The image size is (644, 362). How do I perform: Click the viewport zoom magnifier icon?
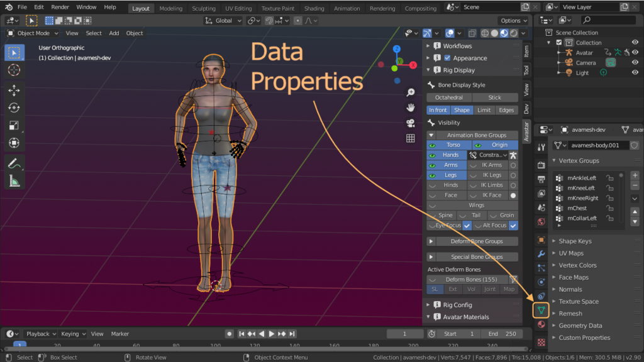(410, 93)
